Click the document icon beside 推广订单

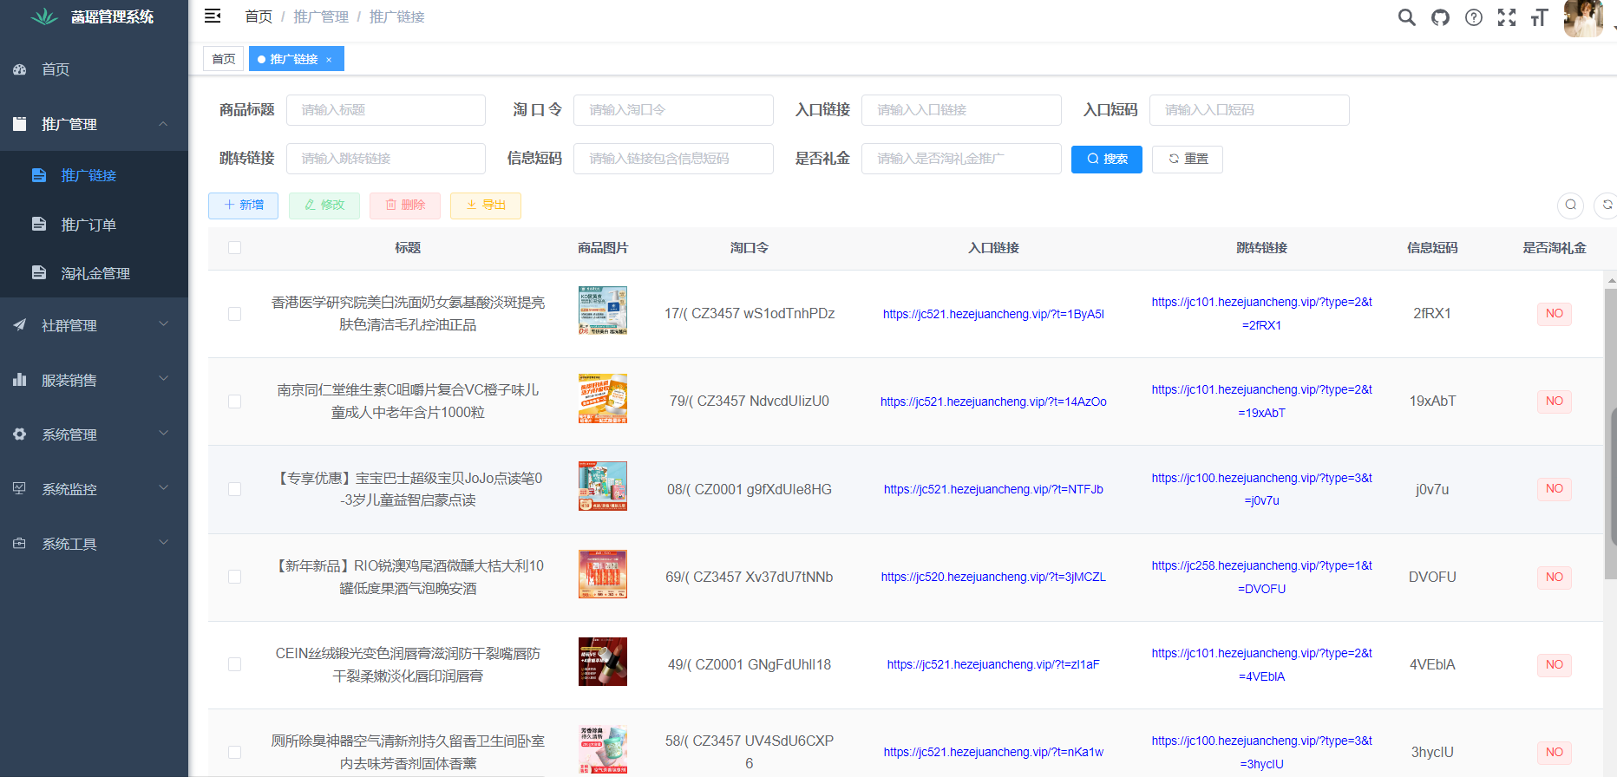39,224
